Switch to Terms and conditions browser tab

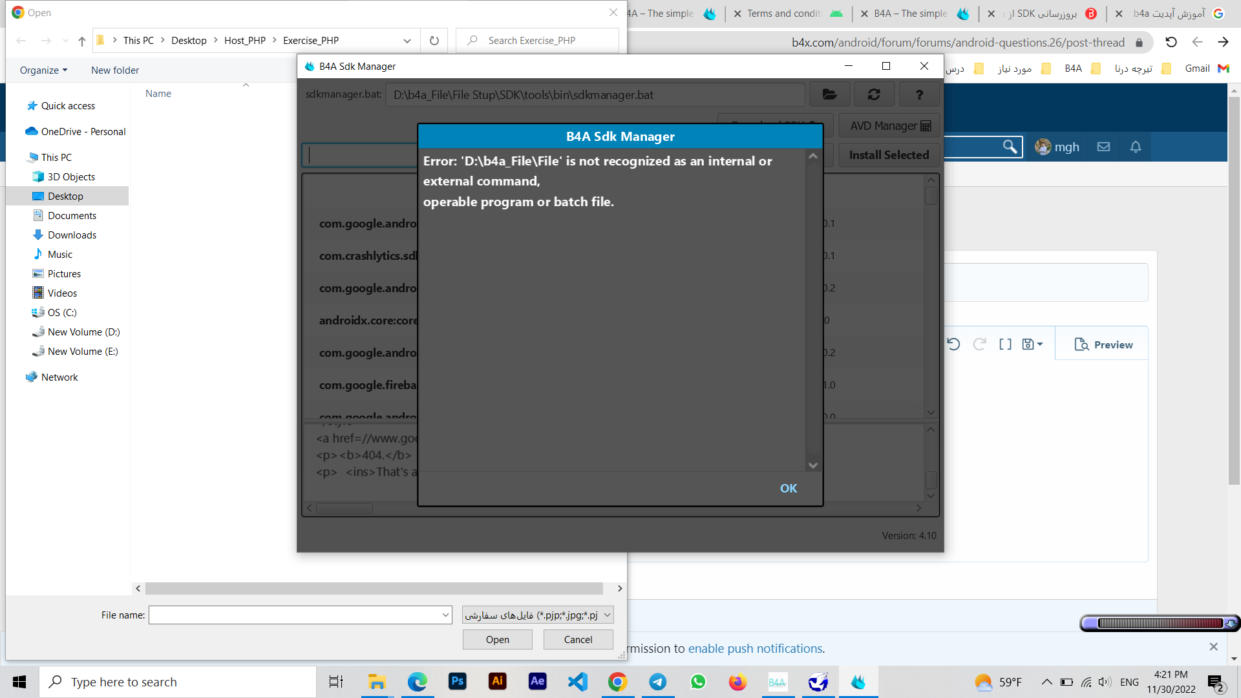[783, 14]
